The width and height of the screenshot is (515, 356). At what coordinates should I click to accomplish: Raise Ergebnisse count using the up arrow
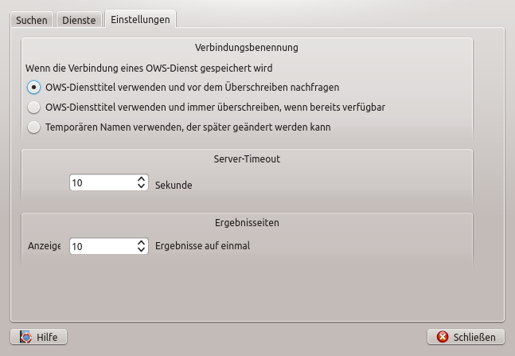(142, 242)
